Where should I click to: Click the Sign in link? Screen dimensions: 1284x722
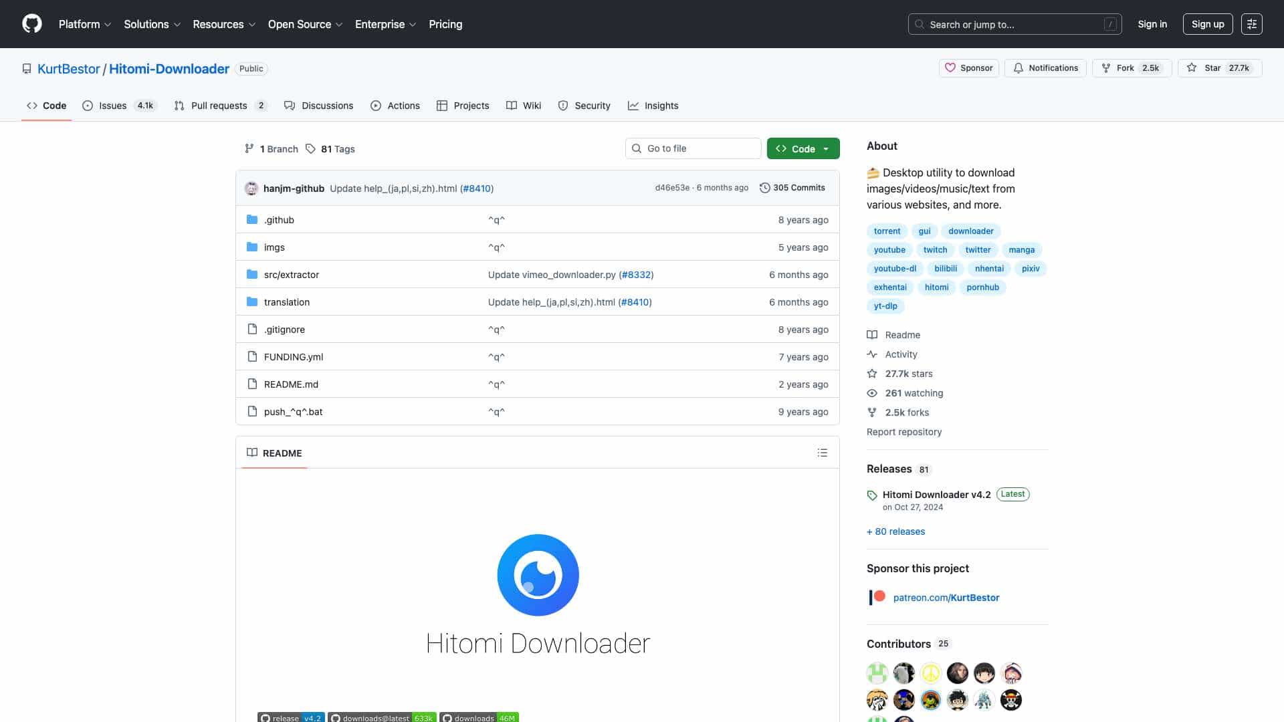(1152, 24)
